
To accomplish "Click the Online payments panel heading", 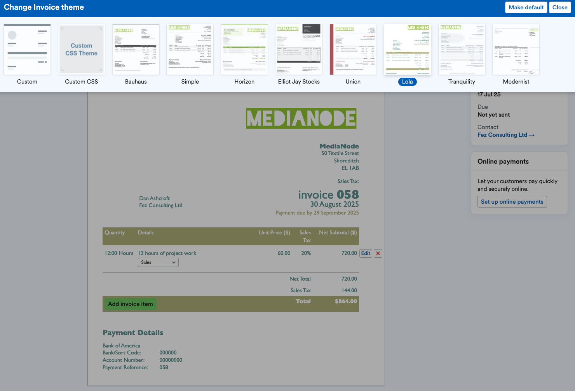I will click(x=503, y=161).
